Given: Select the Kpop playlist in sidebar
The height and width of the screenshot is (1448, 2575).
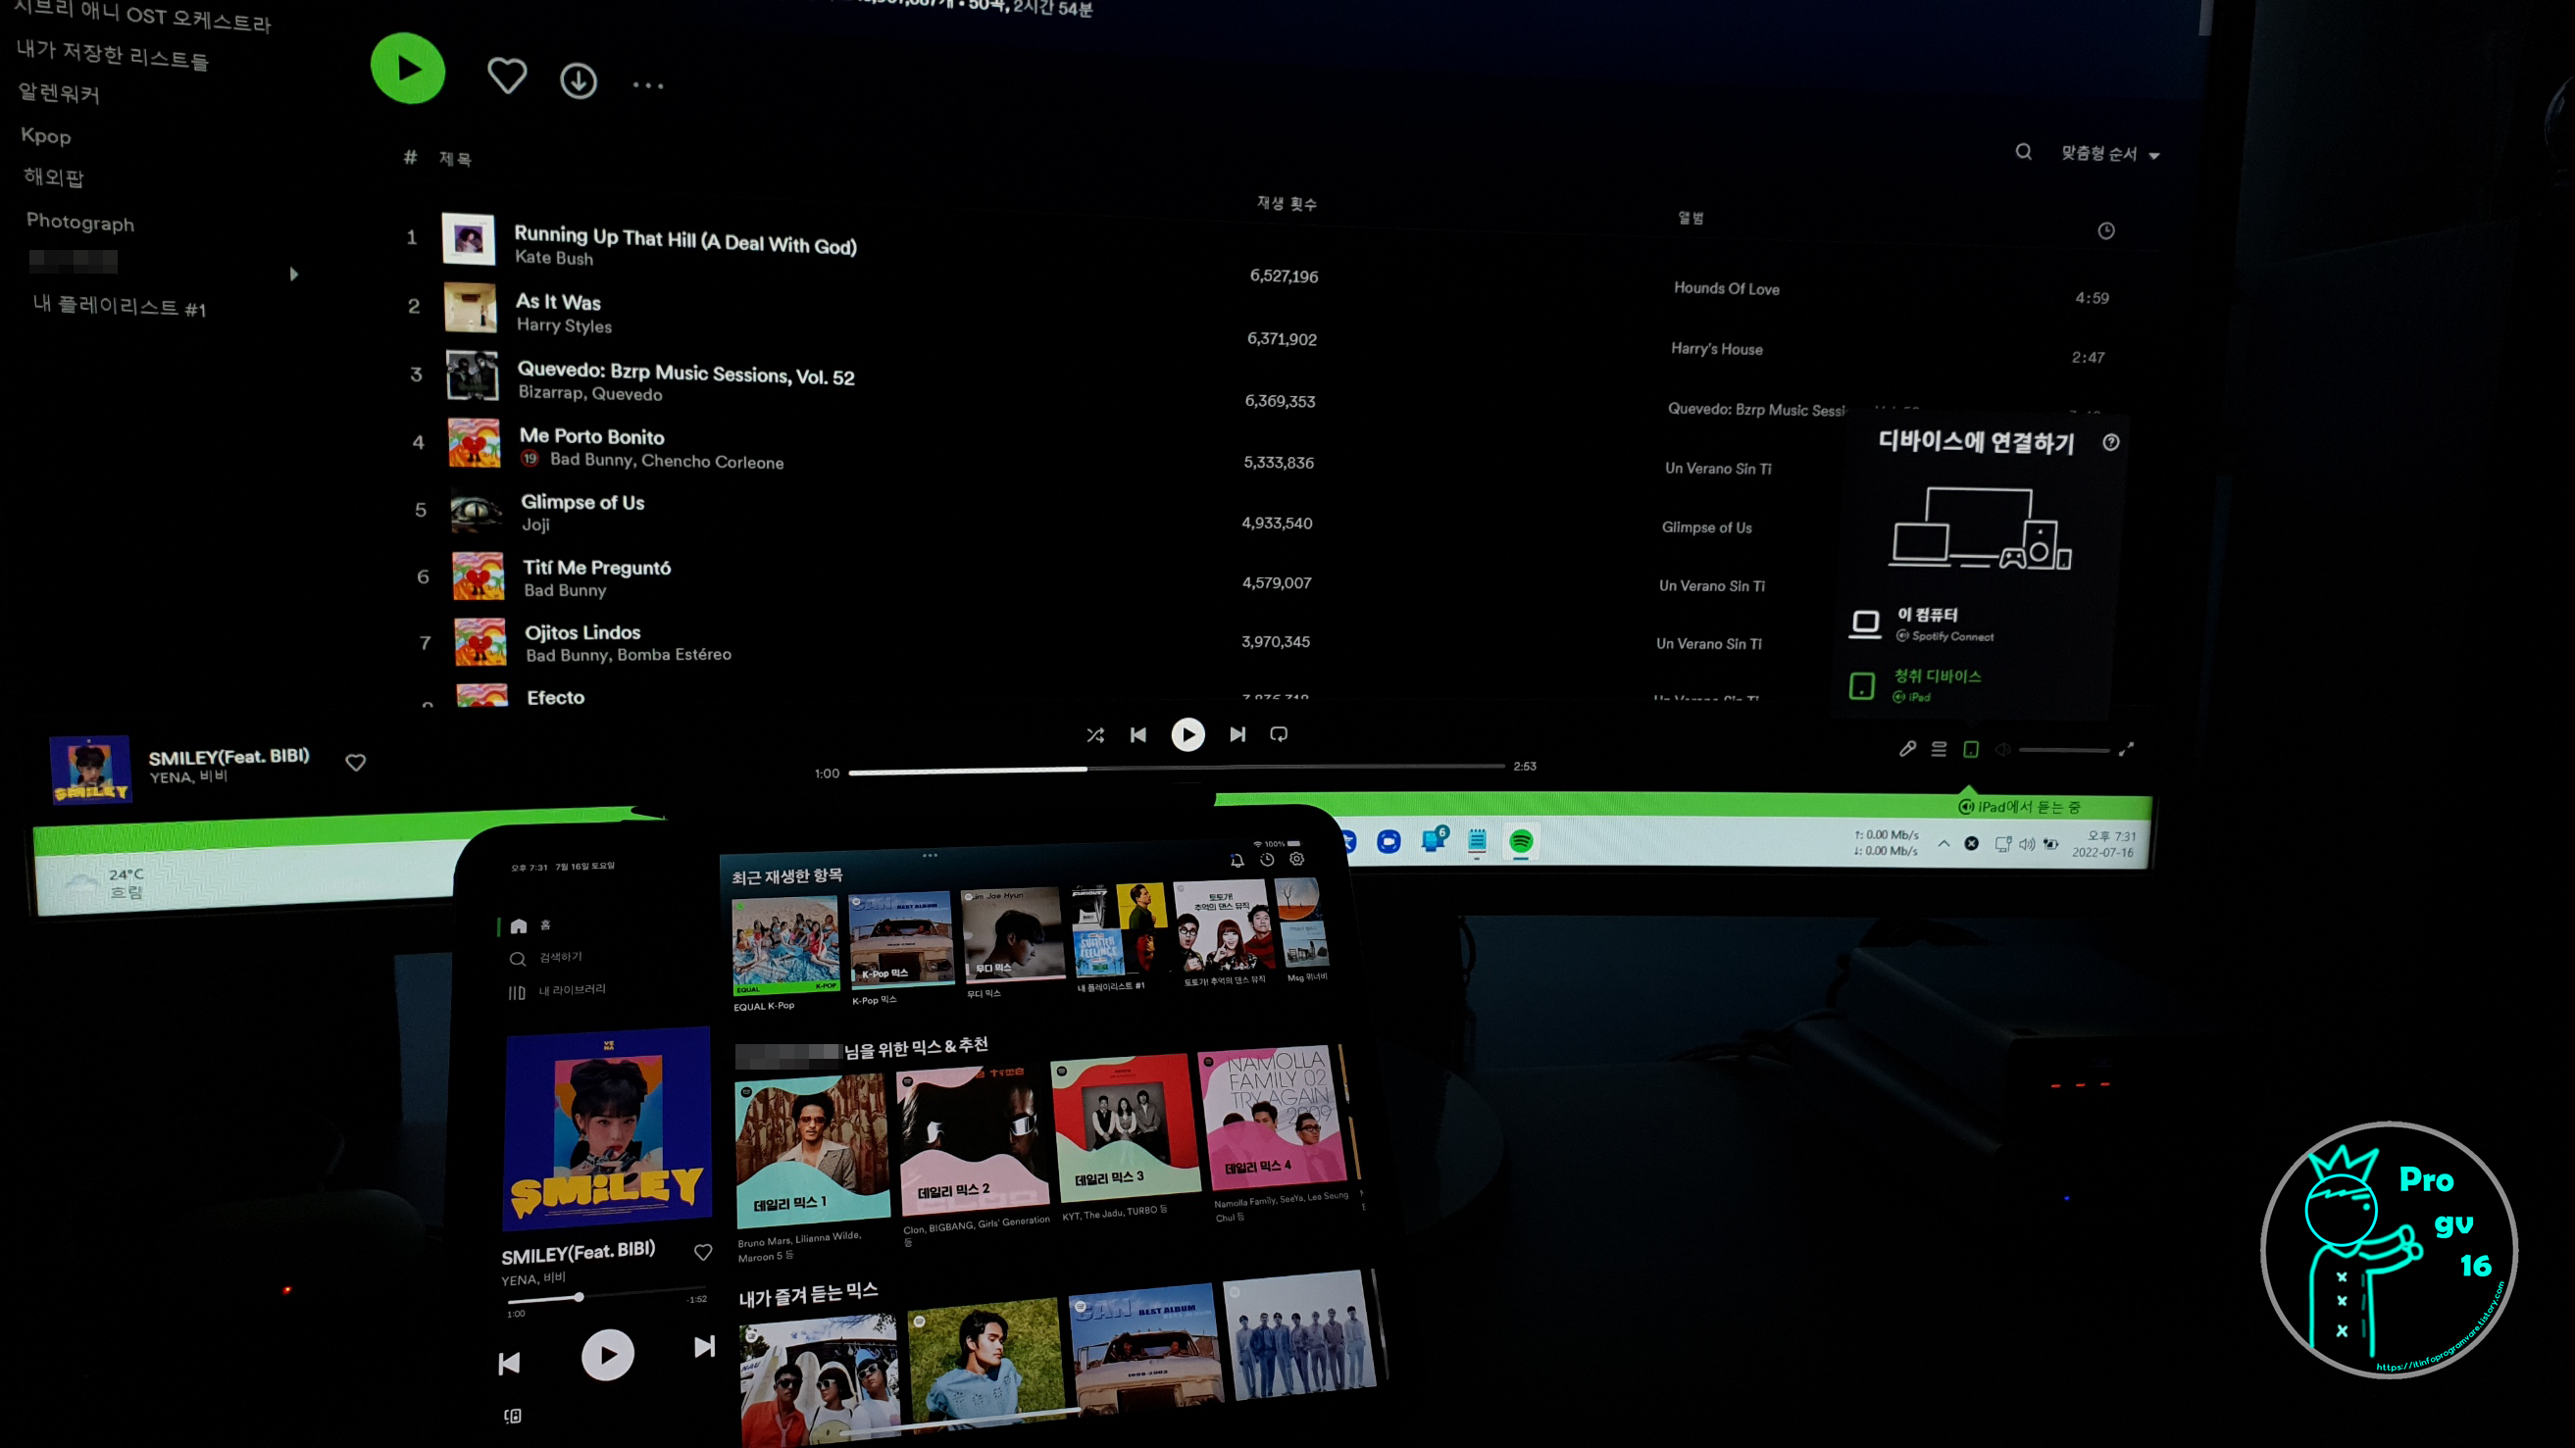Looking at the screenshot, I should click(x=46, y=136).
